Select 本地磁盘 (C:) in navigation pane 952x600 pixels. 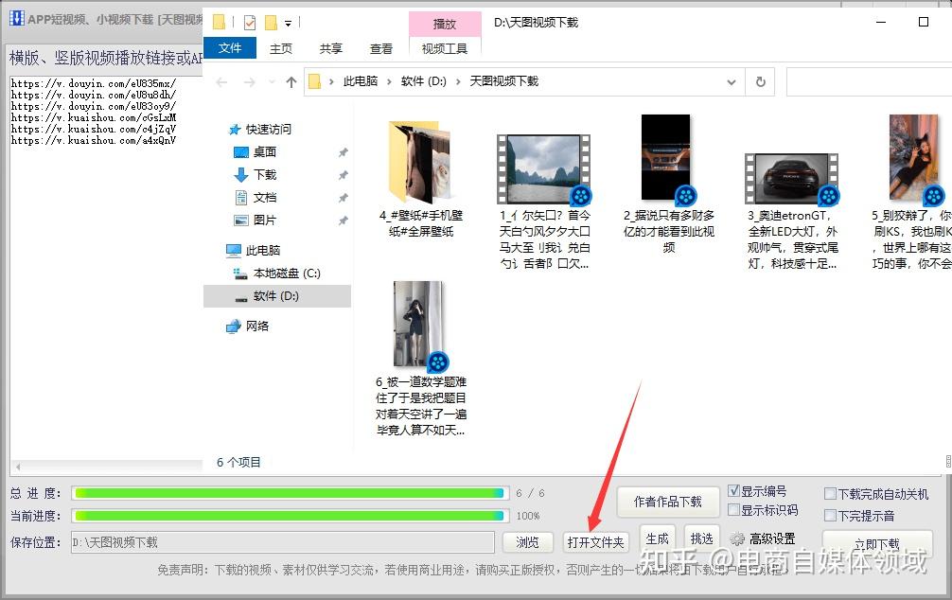tap(287, 274)
